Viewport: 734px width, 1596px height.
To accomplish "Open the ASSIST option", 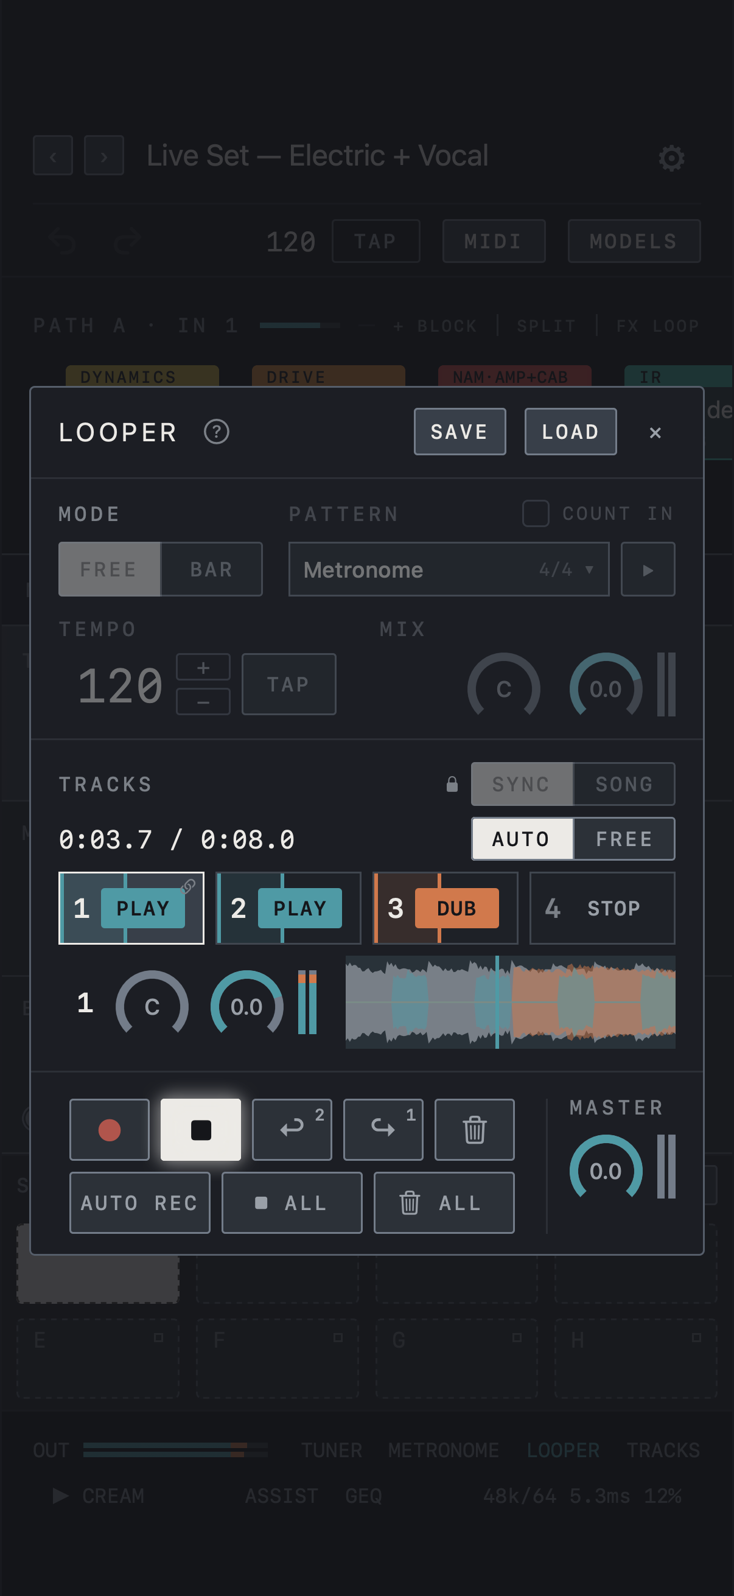I will (x=282, y=1496).
